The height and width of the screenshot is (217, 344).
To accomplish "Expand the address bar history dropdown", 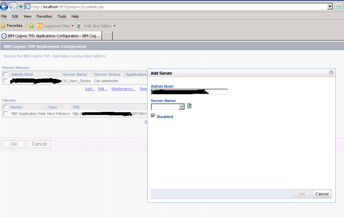I will click(330, 6).
